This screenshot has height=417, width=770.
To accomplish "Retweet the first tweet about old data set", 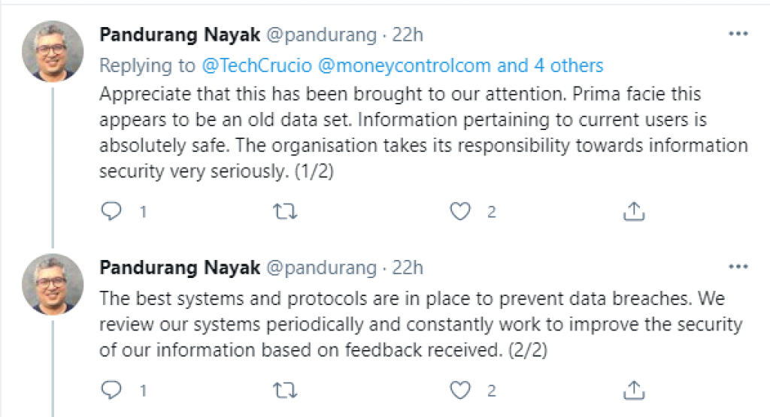I will click(x=283, y=212).
